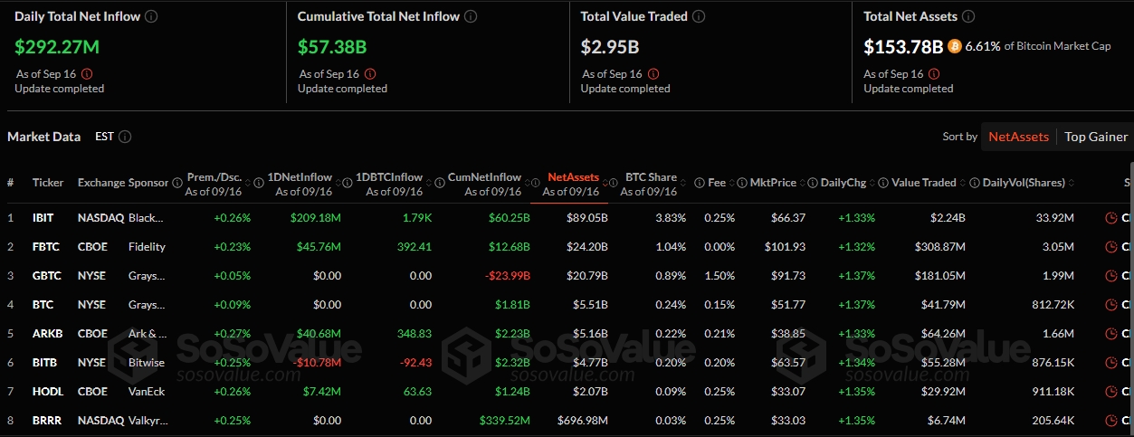
Task: Click Ticker column header
Action: pos(48,183)
